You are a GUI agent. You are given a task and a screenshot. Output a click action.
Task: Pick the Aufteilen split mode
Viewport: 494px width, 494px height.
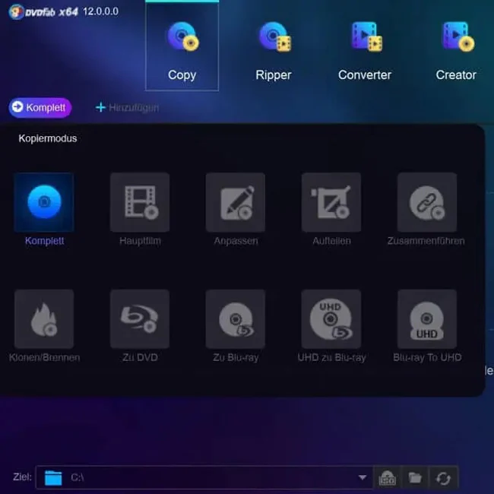tap(331, 202)
